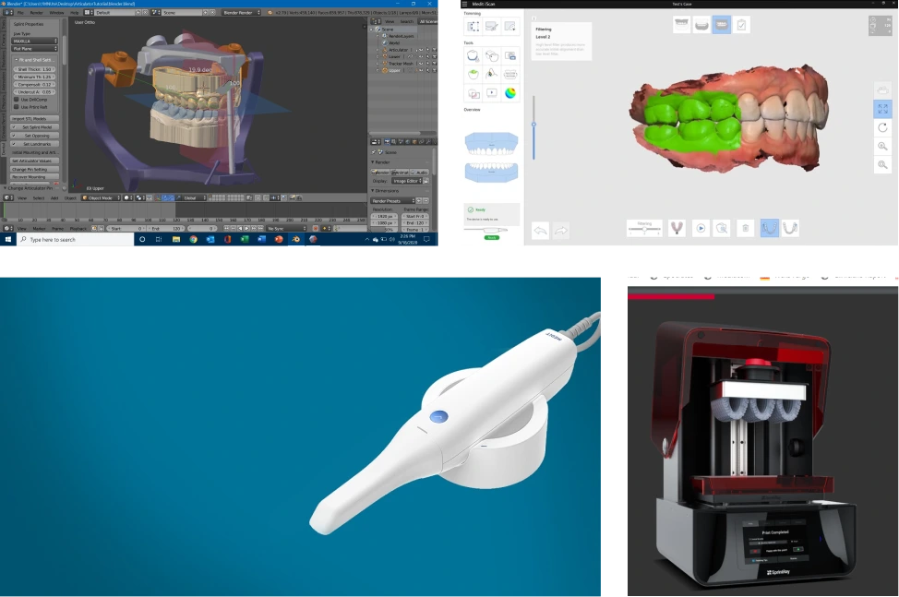Click the Shell Thickness value field in Blender
Image resolution: width=899 pixels, height=597 pixels.
[34, 69]
